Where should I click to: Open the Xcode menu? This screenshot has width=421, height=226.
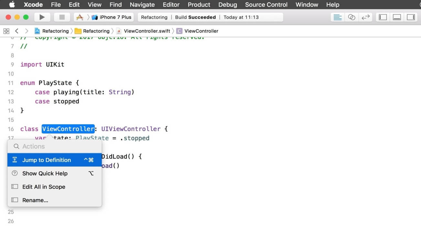[x=33, y=5]
